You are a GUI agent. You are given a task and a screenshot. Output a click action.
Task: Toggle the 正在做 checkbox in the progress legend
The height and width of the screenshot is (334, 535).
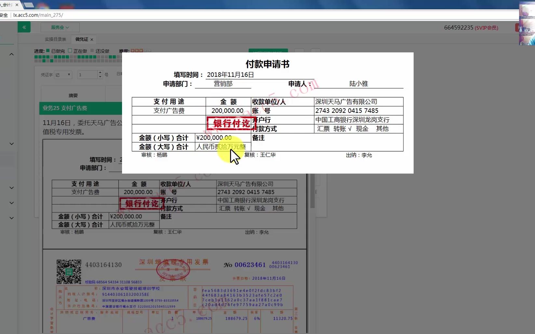tap(70, 50)
